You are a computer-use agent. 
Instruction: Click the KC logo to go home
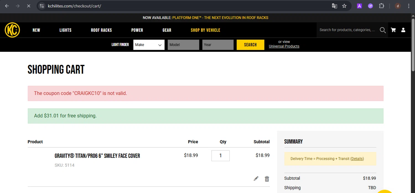click(x=12, y=30)
